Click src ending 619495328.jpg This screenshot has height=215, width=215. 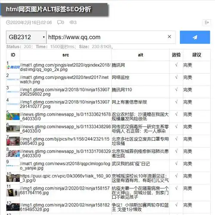(65, 207)
